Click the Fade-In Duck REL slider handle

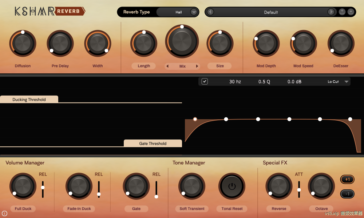(99, 194)
